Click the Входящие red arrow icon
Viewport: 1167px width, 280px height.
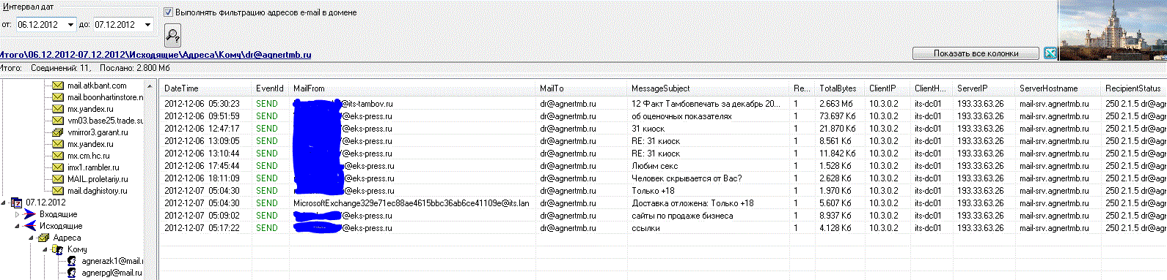click(x=29, y=214)
